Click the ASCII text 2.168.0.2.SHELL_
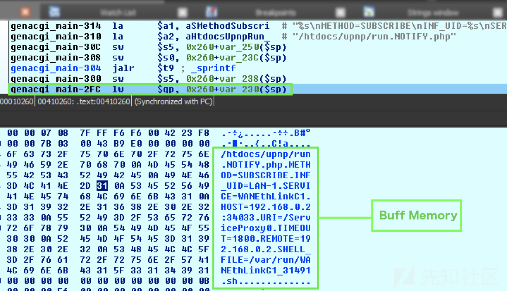This screenshot has width=507, height=291. coord(265,249)
